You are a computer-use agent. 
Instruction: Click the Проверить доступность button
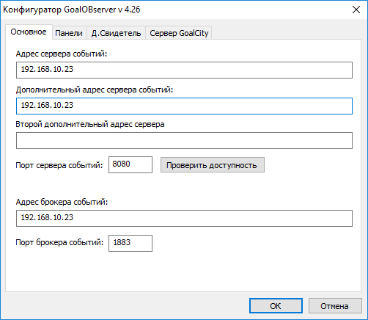[x=213, y=165]
